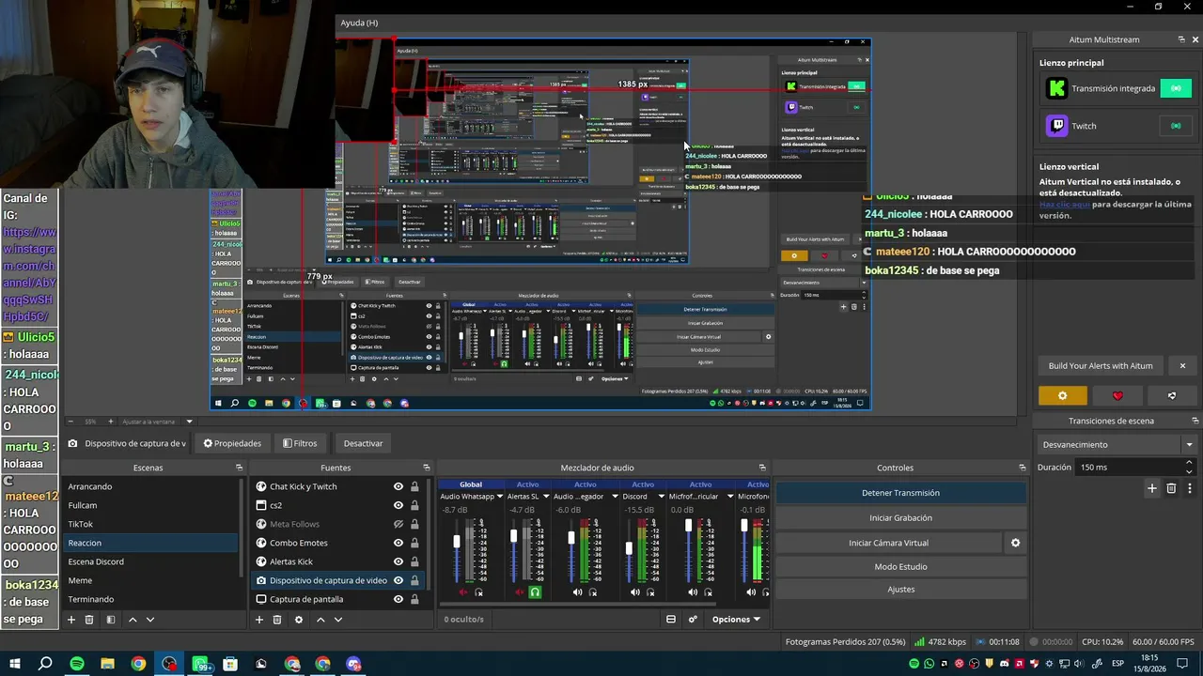The width and height of the screenshot is (1203, 676).
Task: Click the red heart donate icon
Action: [1117, 396]
